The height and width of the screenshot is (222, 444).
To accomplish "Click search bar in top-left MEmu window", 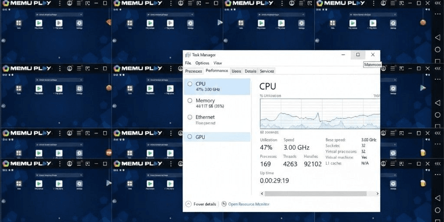I will tap(59, 14).
